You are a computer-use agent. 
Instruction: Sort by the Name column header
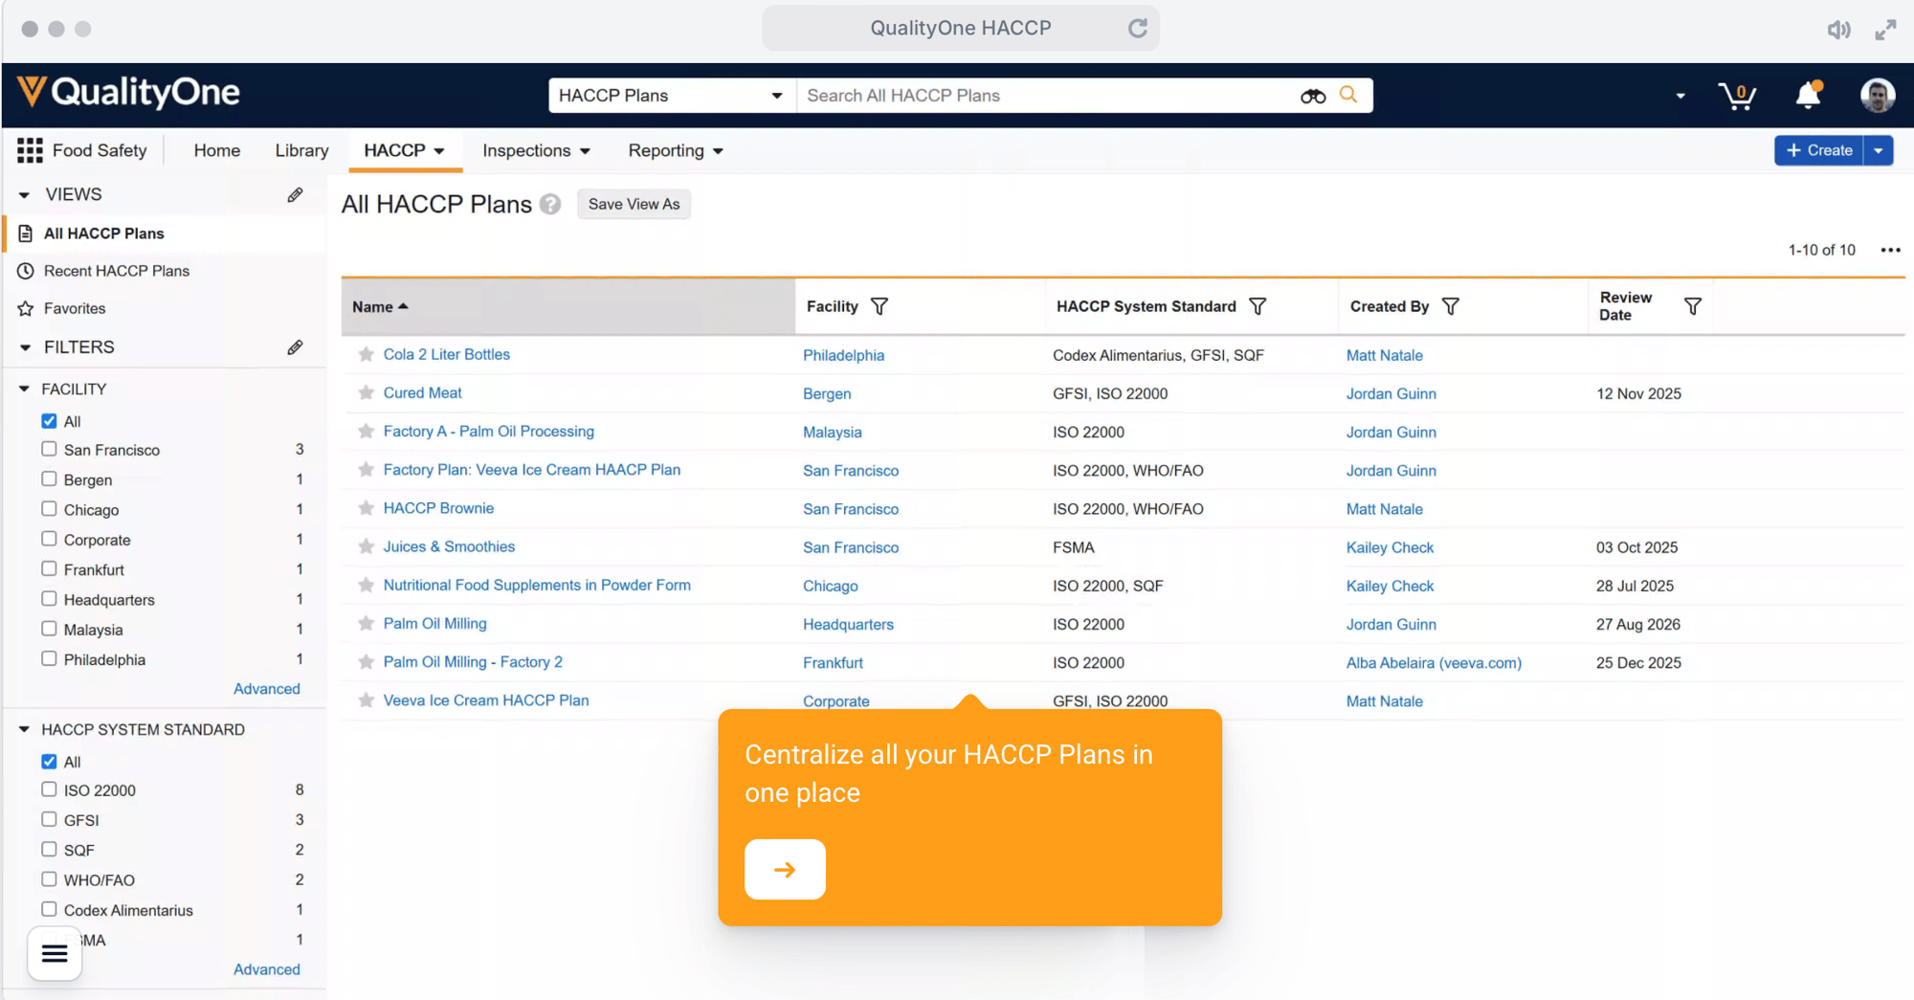568,306
